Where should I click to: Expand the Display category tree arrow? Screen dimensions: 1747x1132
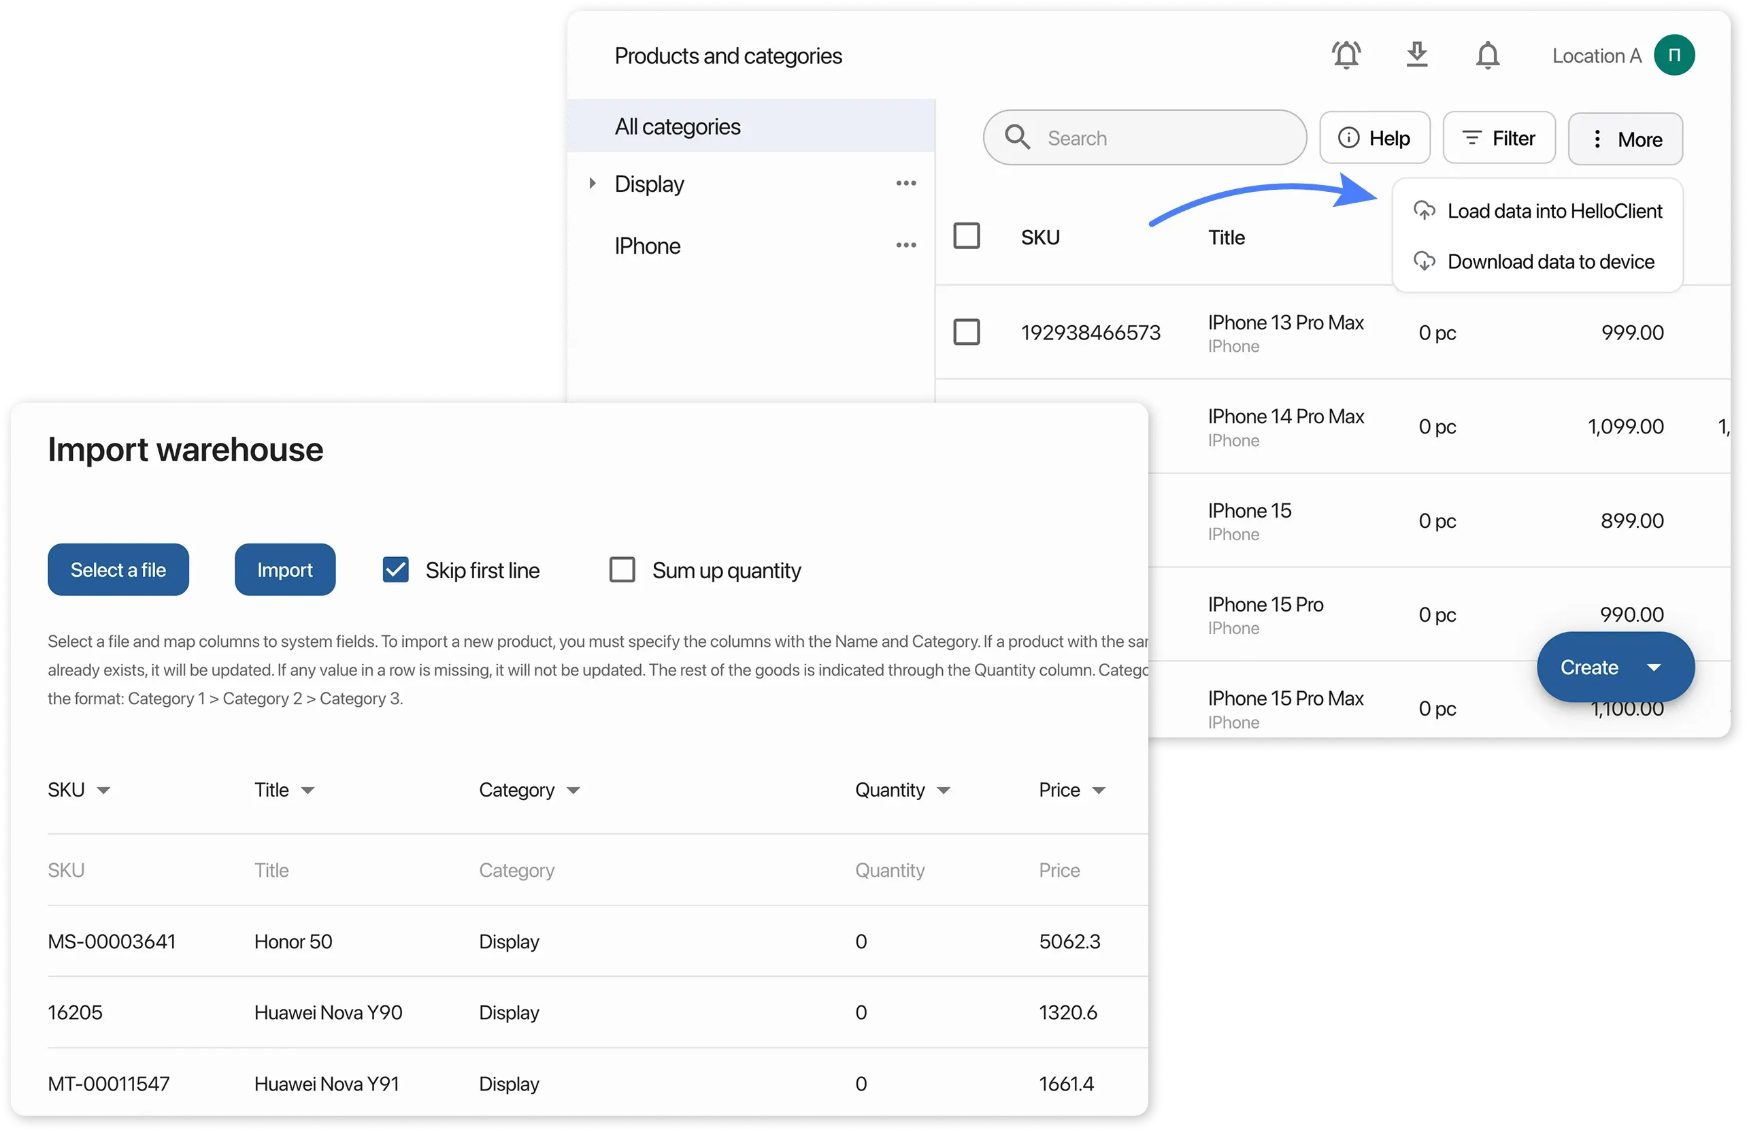(593, 184)
